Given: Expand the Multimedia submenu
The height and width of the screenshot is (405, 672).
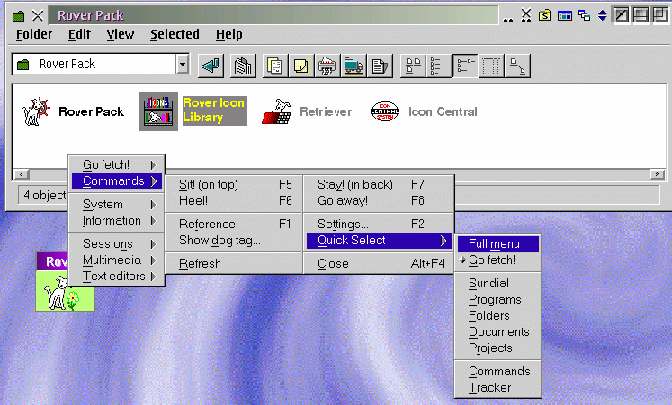Looking at the screenshot, I should (118, 260).
